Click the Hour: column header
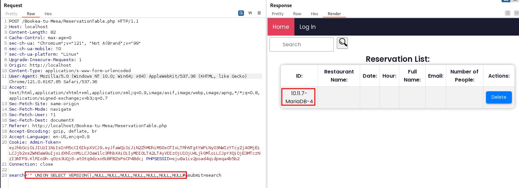The image size is (519, 188). coord(389,76)
